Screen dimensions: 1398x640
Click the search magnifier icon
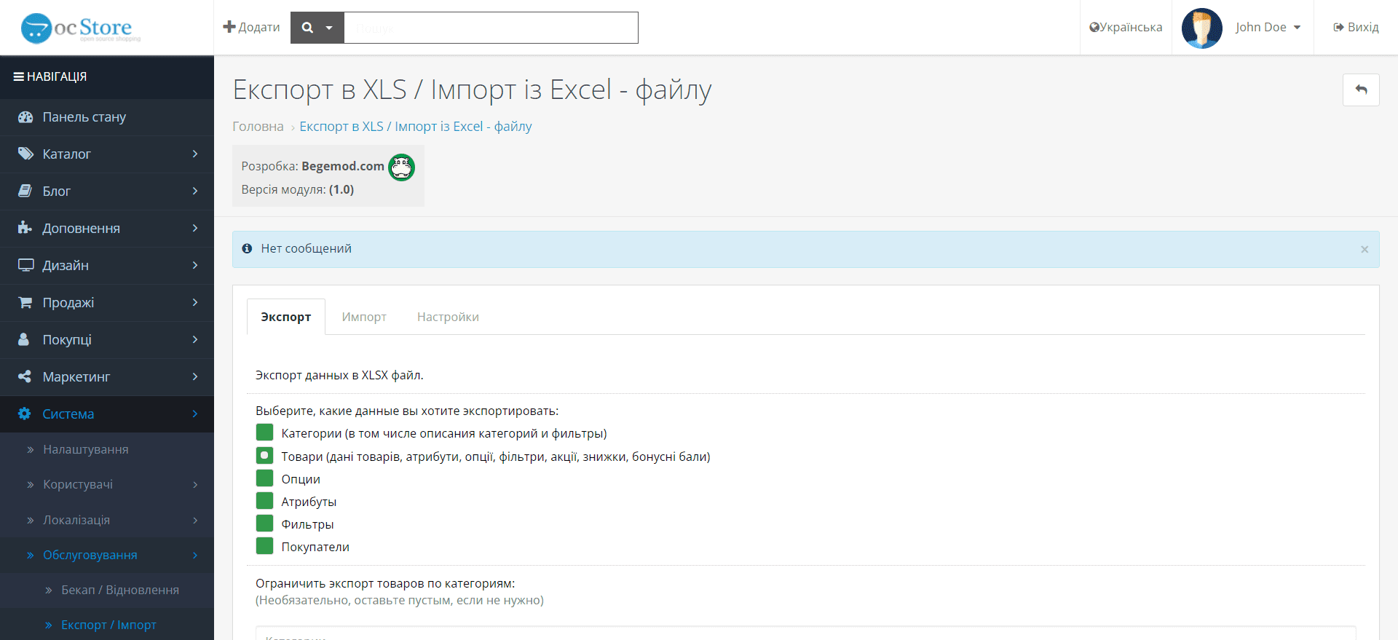pyautogui.click(x=307, y=28)
